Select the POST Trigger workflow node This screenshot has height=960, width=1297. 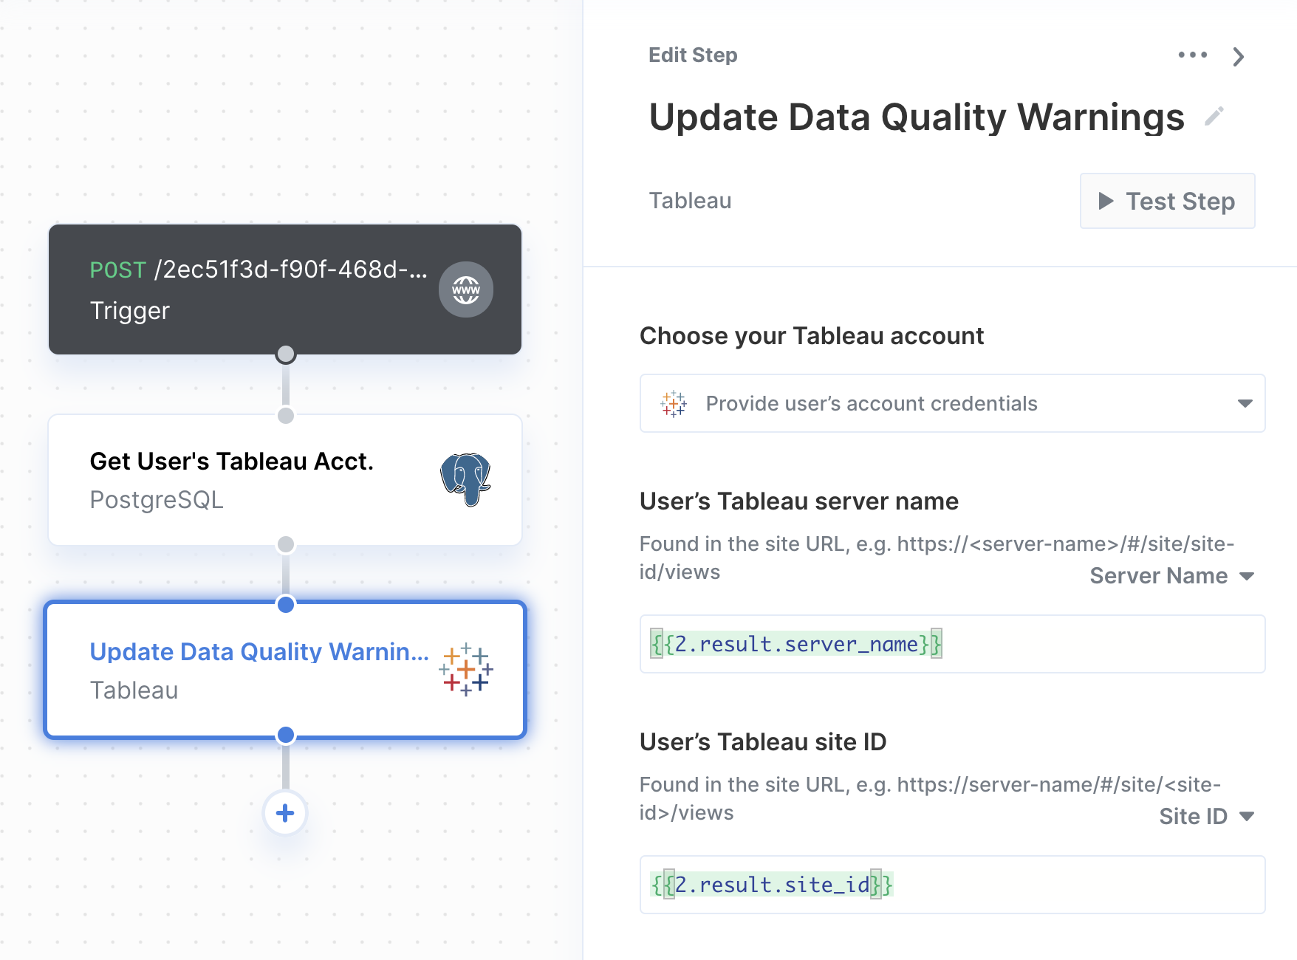(x=285, y=289)
